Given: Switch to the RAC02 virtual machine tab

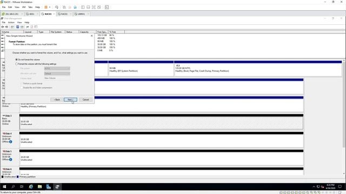Looking at the screenshot, I should pyautogui.click(x=64, y=14).
